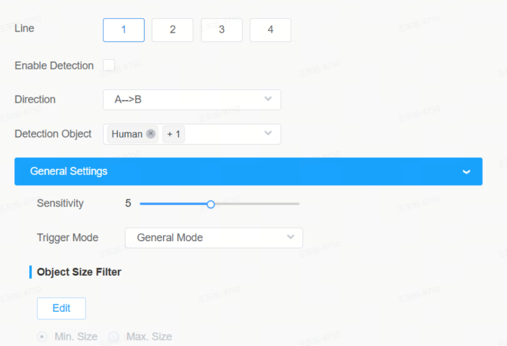This screenshot has height=346, width=507.
Task: Click the Enable Detection label
Action: pos(54,66)
